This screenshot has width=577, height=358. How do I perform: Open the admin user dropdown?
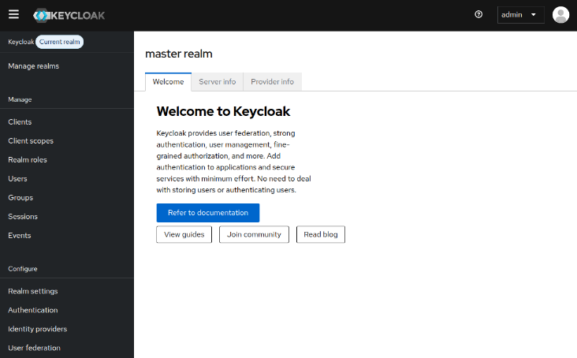coord(520,15)
